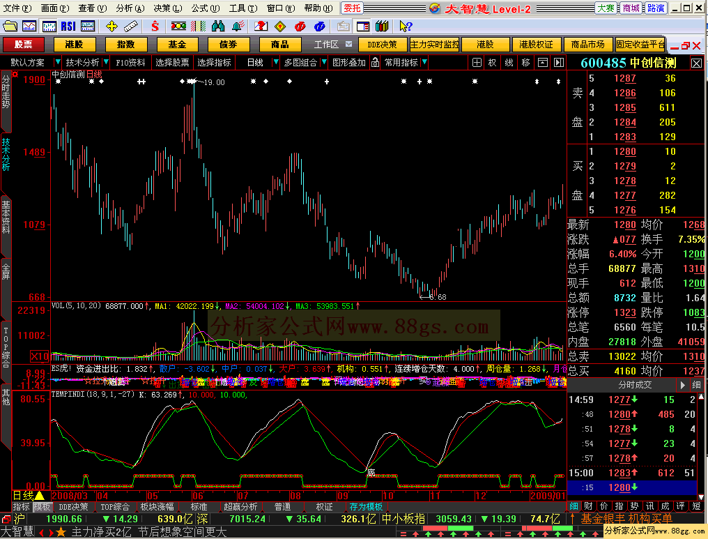Screen dimensions: 708x539
Task: Select the 板块涨幅 bottom tab
Action: [157, 507]
